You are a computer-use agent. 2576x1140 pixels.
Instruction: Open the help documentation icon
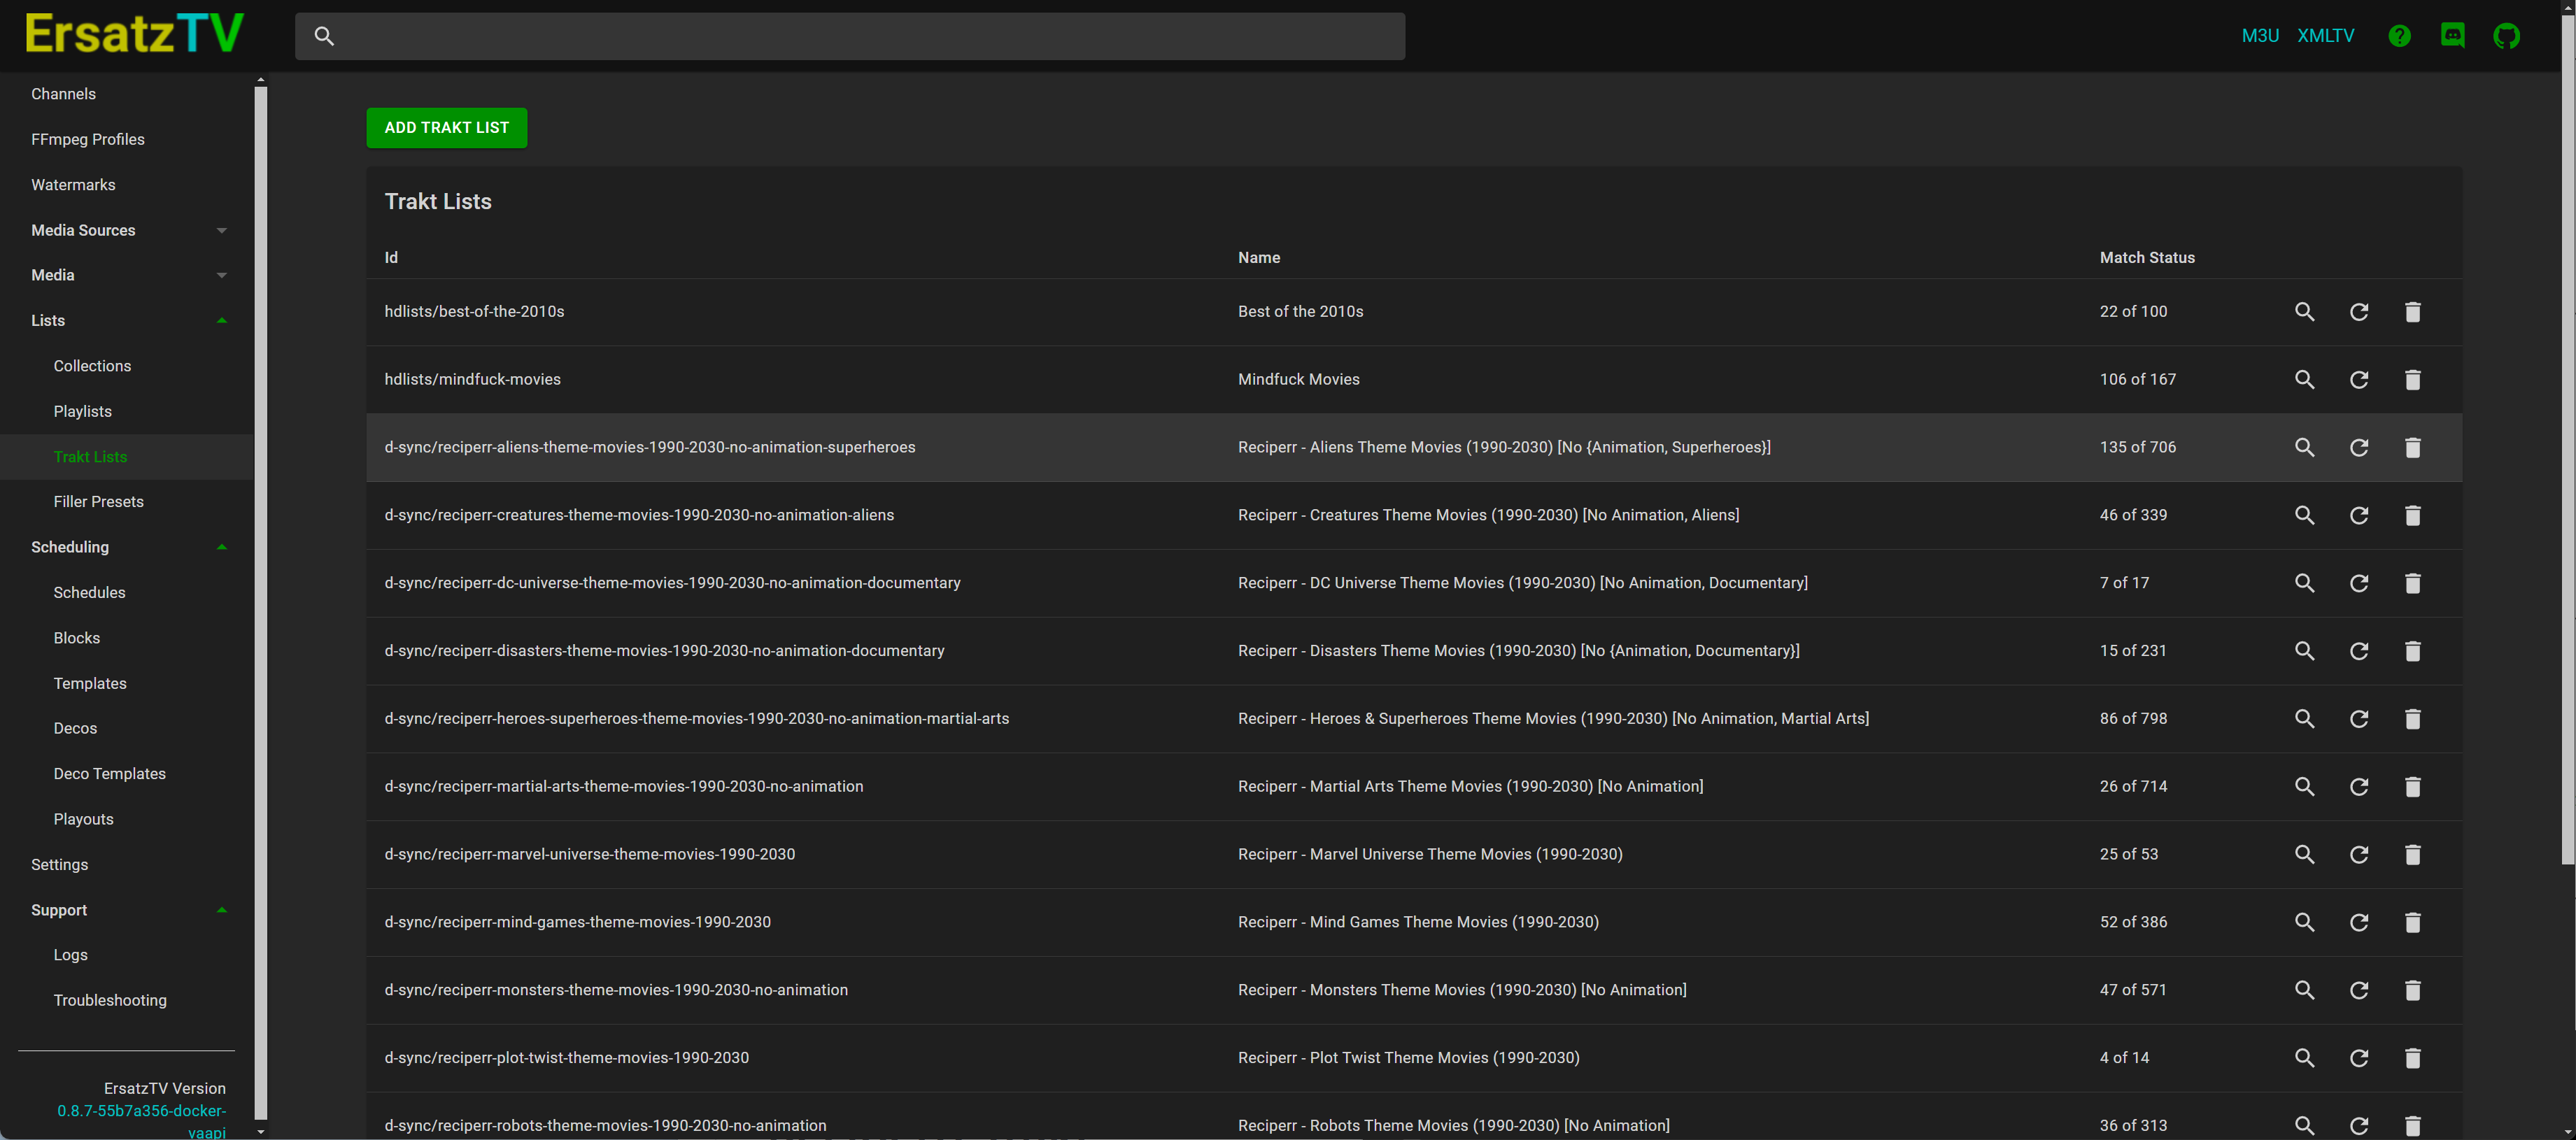2399,36
